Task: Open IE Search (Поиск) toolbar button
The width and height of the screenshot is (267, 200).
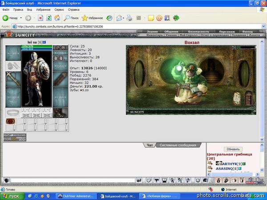Action: pyautogui.click(x=71, y=18)
